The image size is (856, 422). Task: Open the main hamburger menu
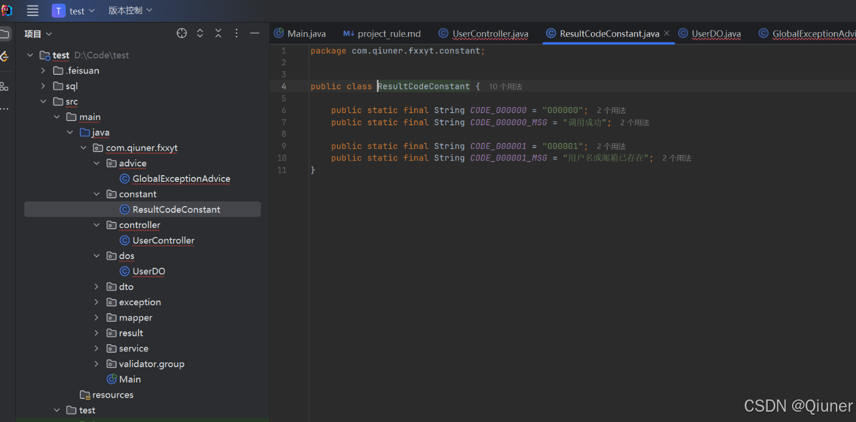pos(33,10)
